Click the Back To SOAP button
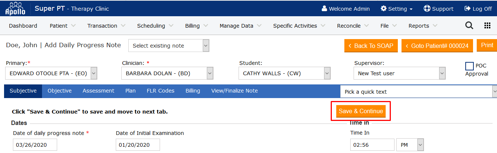Image resolution: width=497 pixels, height=153 pixels. pyautogui.click(x=371, y=46)
